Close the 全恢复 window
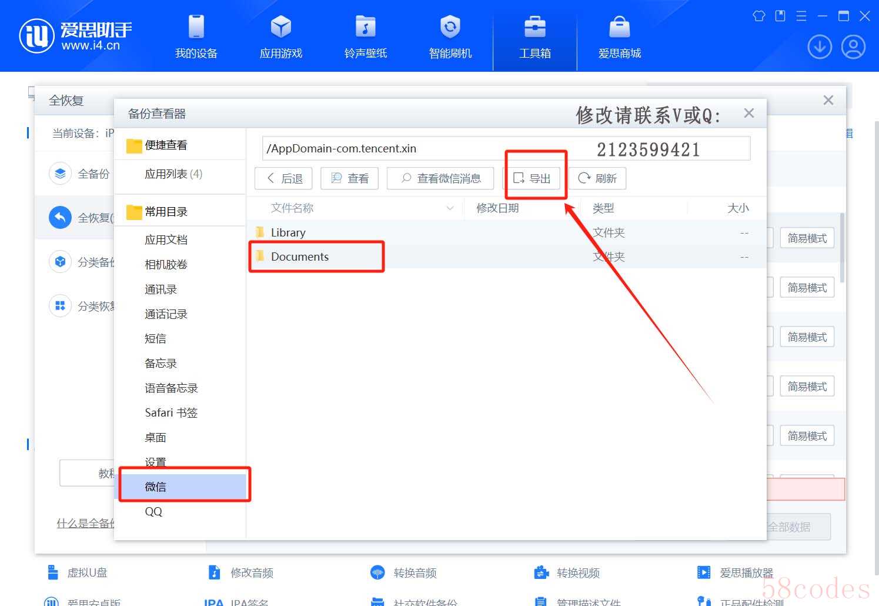879x606 pixels. coord(828,100)
